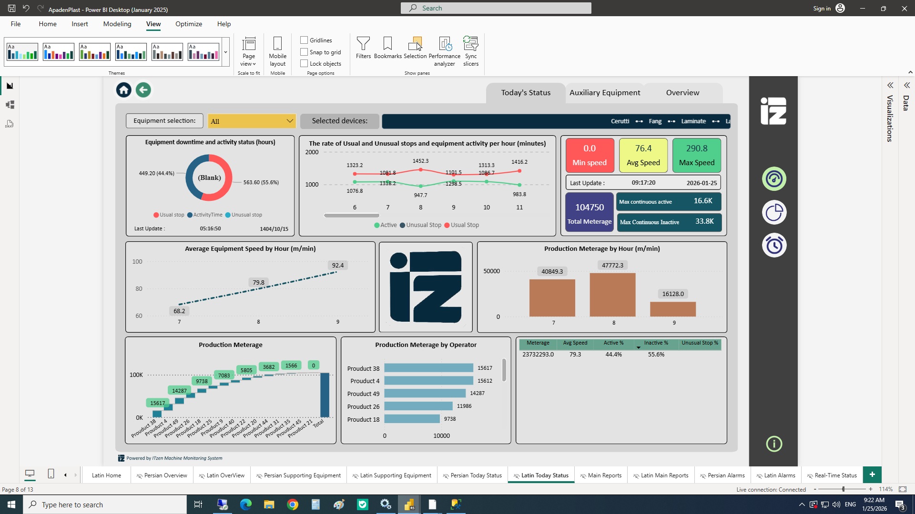915x514 pixels.
Task: Click the green back arrow
Action: pos(143,90)
